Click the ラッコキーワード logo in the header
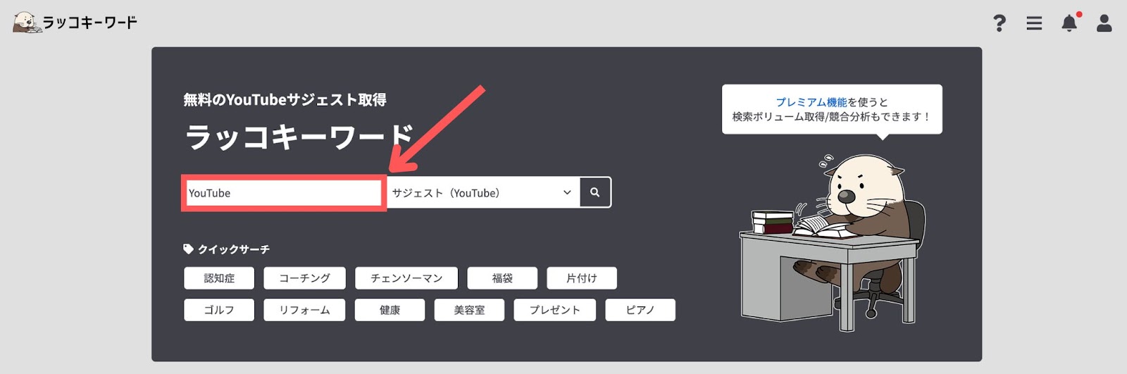 tap(75, 23)
